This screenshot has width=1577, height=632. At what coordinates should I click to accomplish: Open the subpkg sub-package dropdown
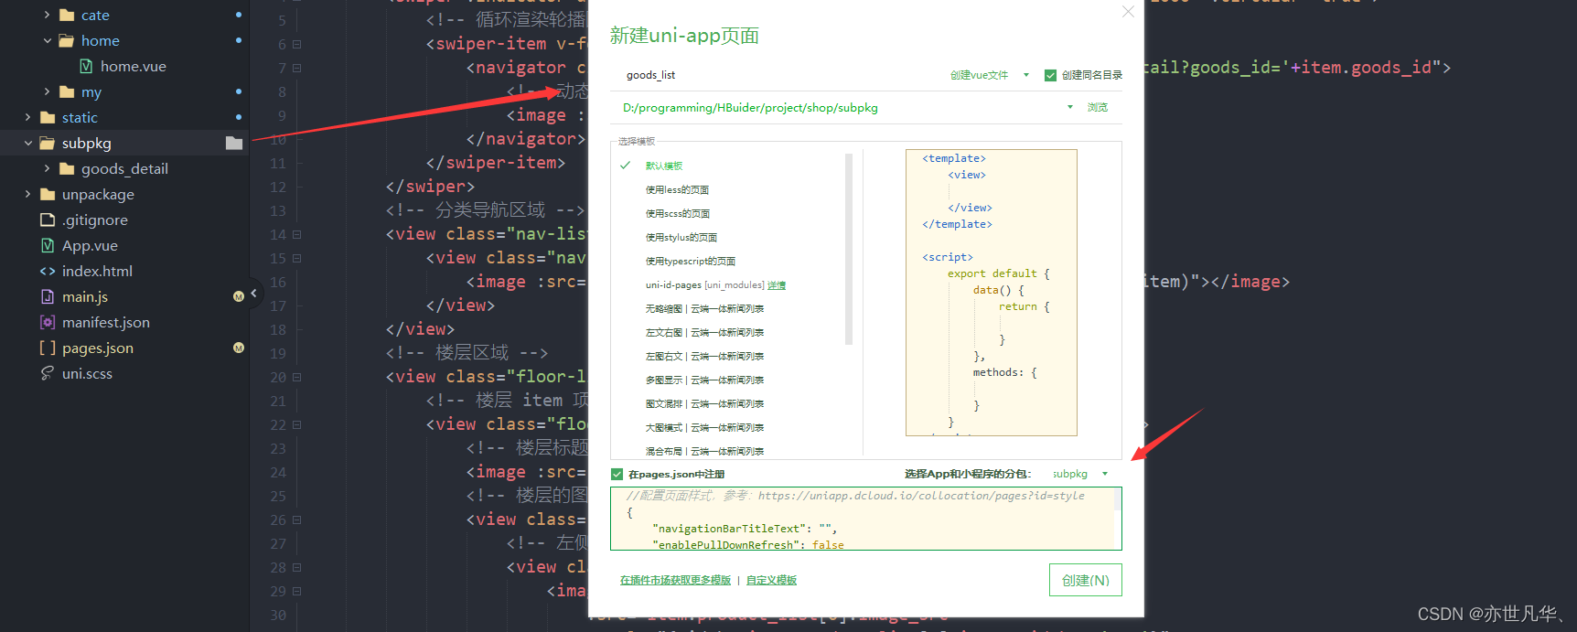point(1080,474)
